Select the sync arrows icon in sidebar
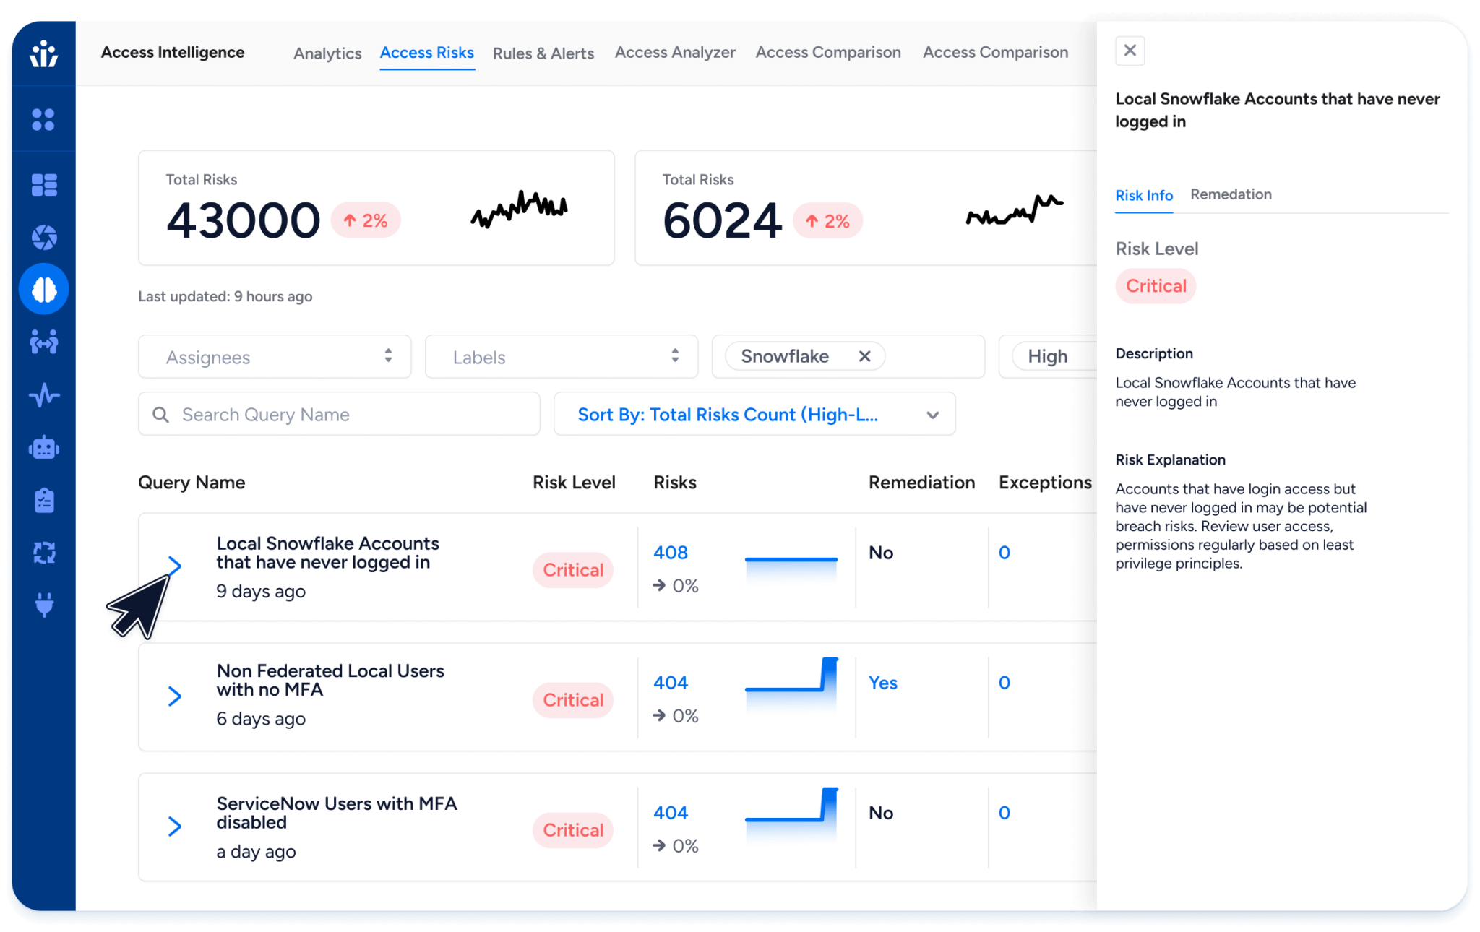 pos(43,553)
